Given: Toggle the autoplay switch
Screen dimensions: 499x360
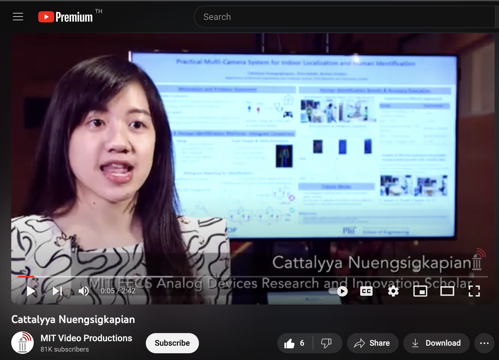Looking at the screenshot, I should point(338,291).
